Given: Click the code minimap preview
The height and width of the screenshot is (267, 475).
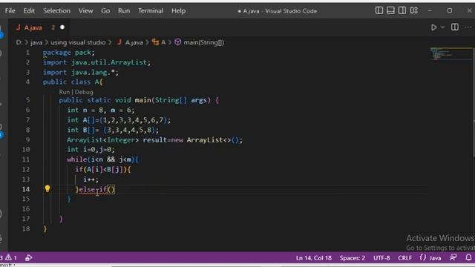Looking at the screenshot, I should tap(451, 54).
